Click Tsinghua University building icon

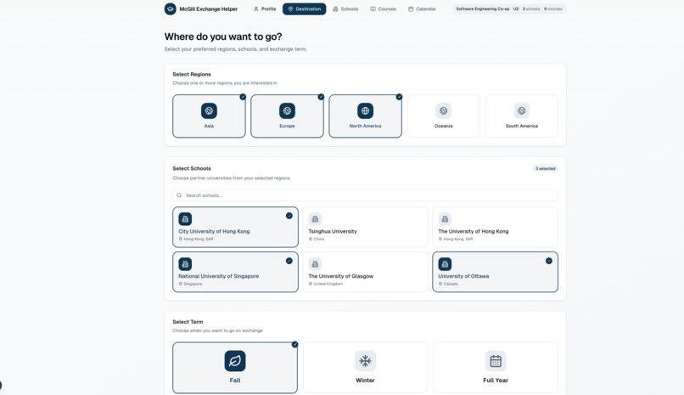(x=315, y=219)
